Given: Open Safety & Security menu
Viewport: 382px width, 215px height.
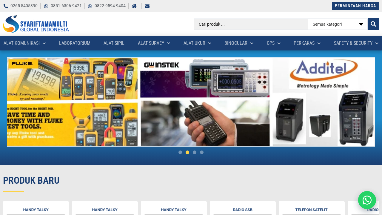Looking at the screenshot, I should (x=353, y=43).
